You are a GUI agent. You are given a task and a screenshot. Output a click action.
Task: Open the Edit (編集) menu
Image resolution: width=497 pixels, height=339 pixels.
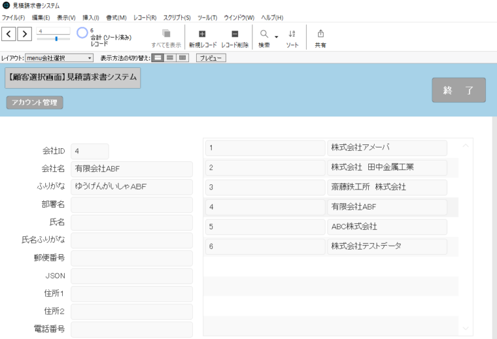pyautogui.click(x=41, y=17)
